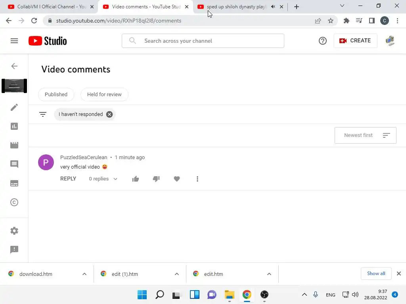
Task: Click REPLY under the comment
Action: 68,179
